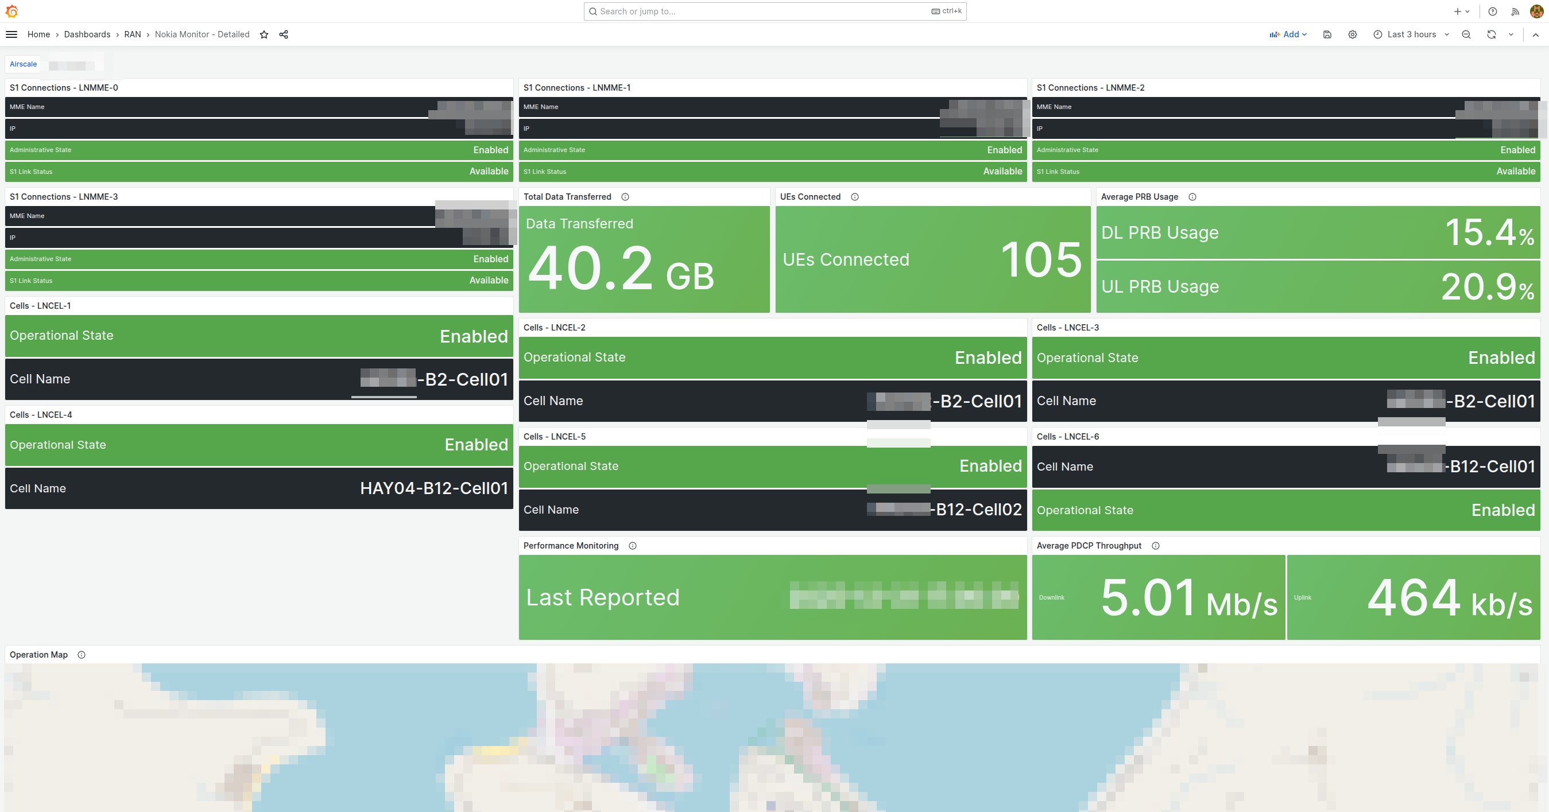Open the Last 3 hours time picker
Image resolution: width=1549 pixels, height=812 pixels.
click(1410, 34)
